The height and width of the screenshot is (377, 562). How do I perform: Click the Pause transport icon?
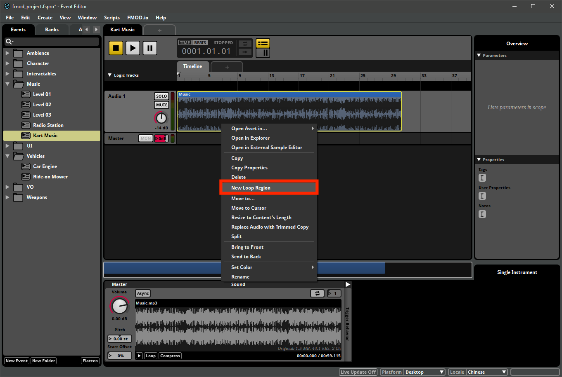click(149, 48)
